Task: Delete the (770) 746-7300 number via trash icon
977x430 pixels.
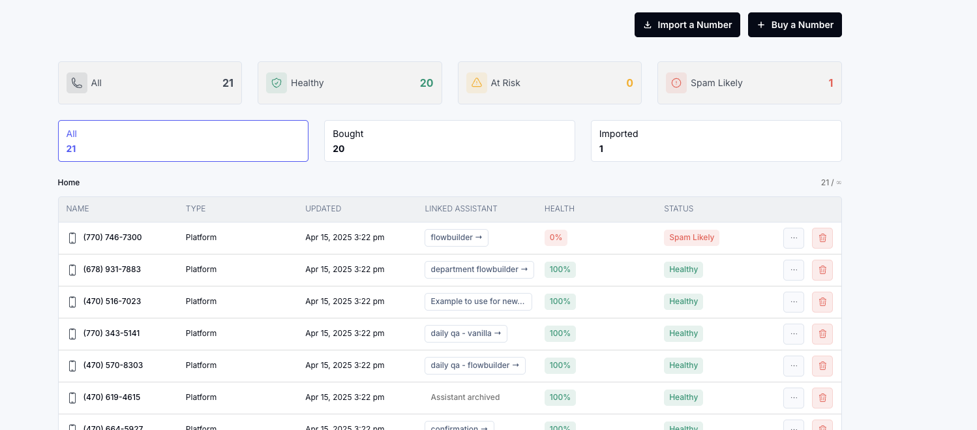Action: 822,238
